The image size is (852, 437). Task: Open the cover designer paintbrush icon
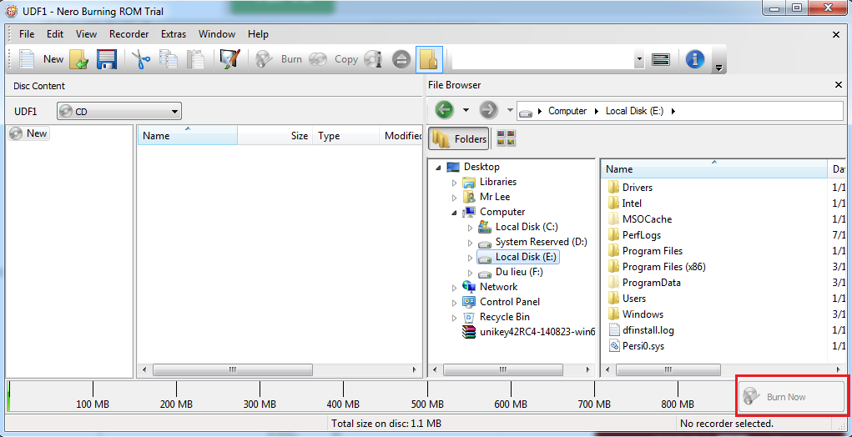click(x=229, y=59)
